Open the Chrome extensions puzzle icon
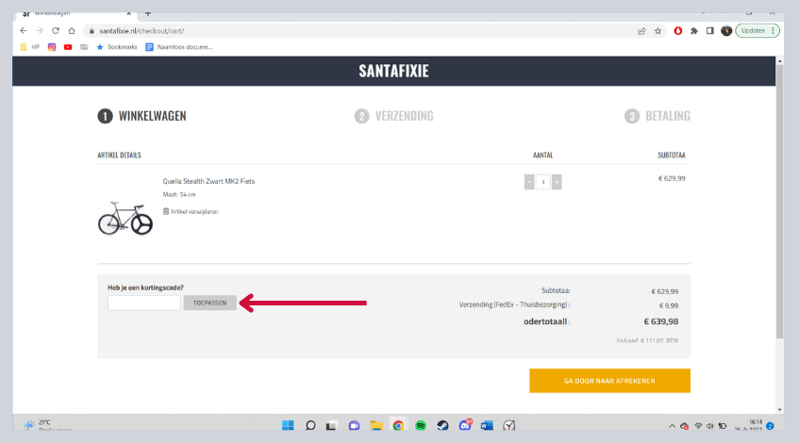The height and width of the screenshot is (443, 799). pyautogui.click(x=694, y=30)
